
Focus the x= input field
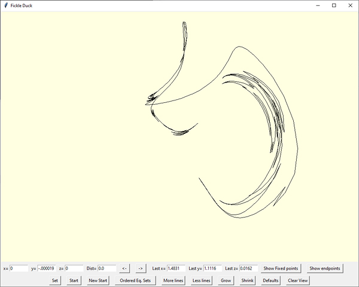click(x=19, y=268)
